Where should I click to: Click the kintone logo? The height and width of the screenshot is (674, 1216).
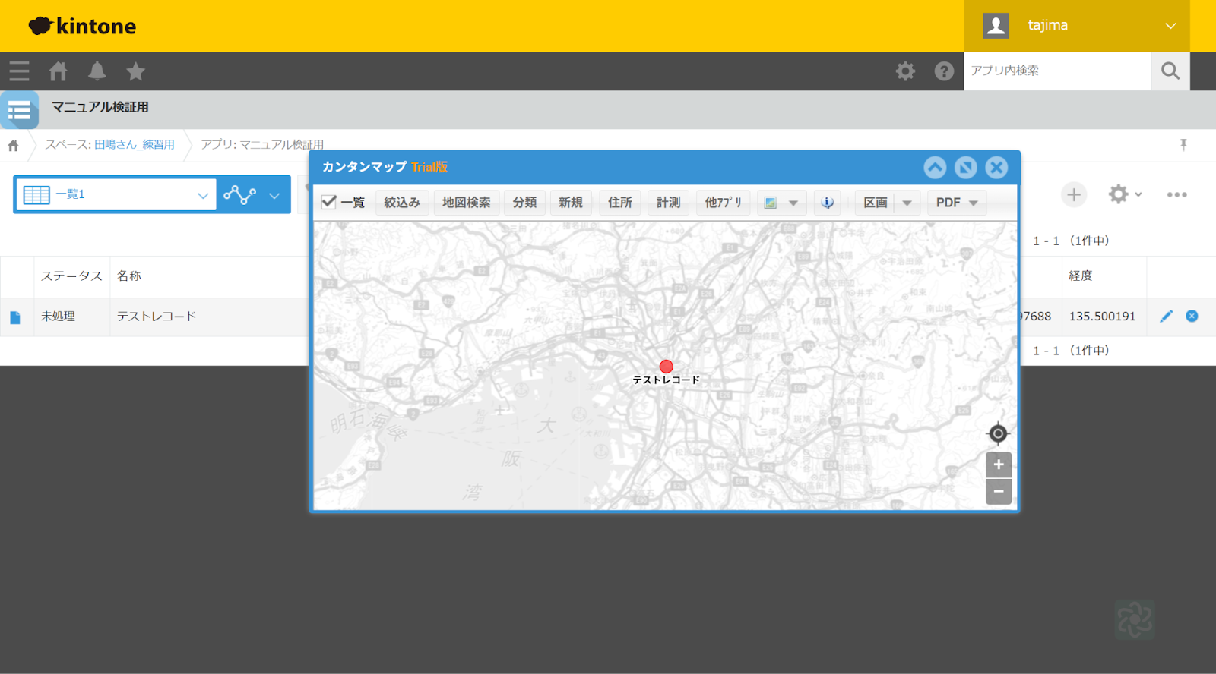(x=82, y=26)
